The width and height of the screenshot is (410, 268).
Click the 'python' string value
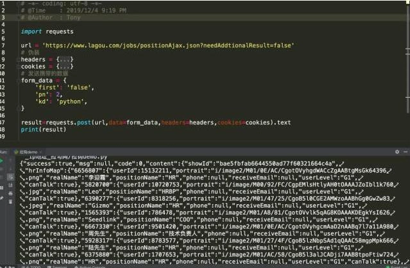click(70, 101)
